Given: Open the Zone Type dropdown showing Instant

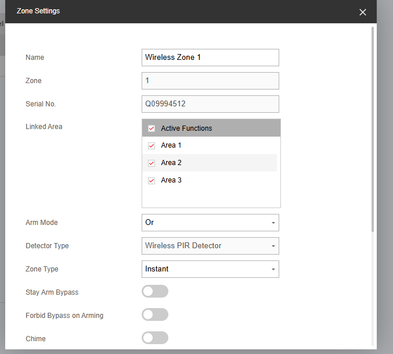Looking at the screenshot, I should (x=210, y=269).
